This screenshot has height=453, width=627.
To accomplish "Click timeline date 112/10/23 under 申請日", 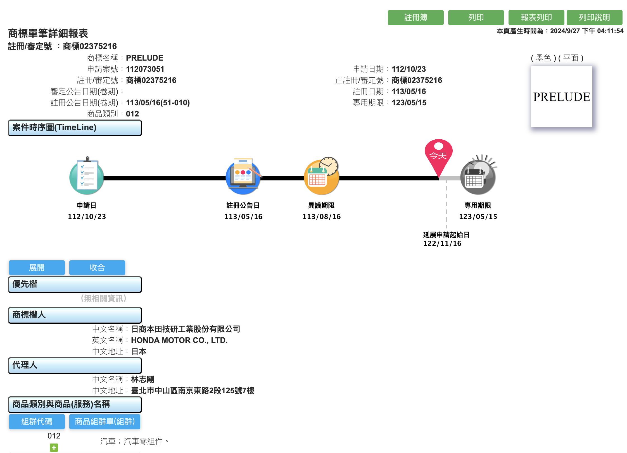I will [x=87, y=216].
